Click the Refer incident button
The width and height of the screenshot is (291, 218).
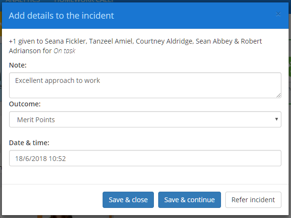(253, 200)
